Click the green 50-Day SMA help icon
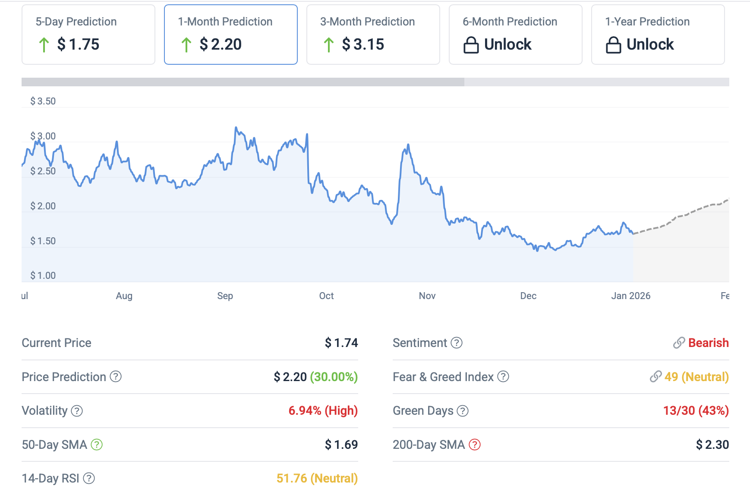The width and height of the screenshot is (750, 492). pos(97,445)
